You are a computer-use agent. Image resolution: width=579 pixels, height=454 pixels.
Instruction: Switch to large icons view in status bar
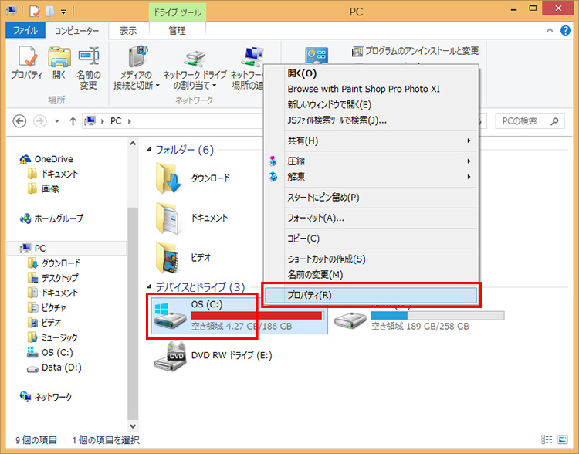click(x=563, y=439)
